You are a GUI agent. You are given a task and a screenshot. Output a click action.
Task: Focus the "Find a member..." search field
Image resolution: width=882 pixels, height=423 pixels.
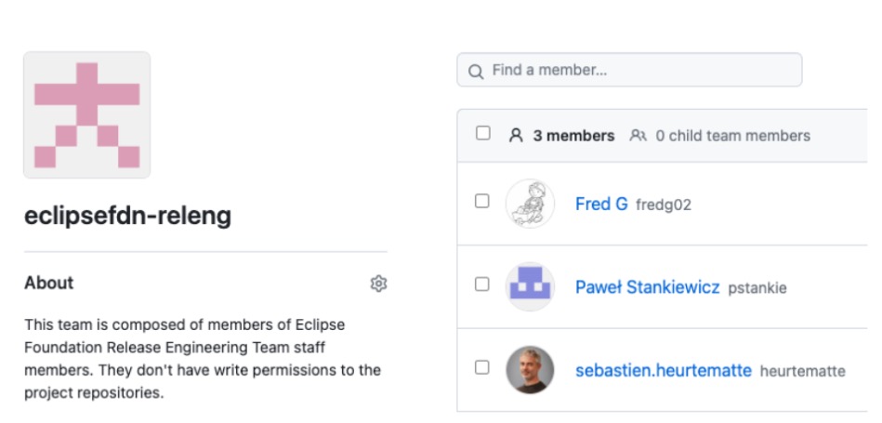pyautogui.click(x=641, y=70)
